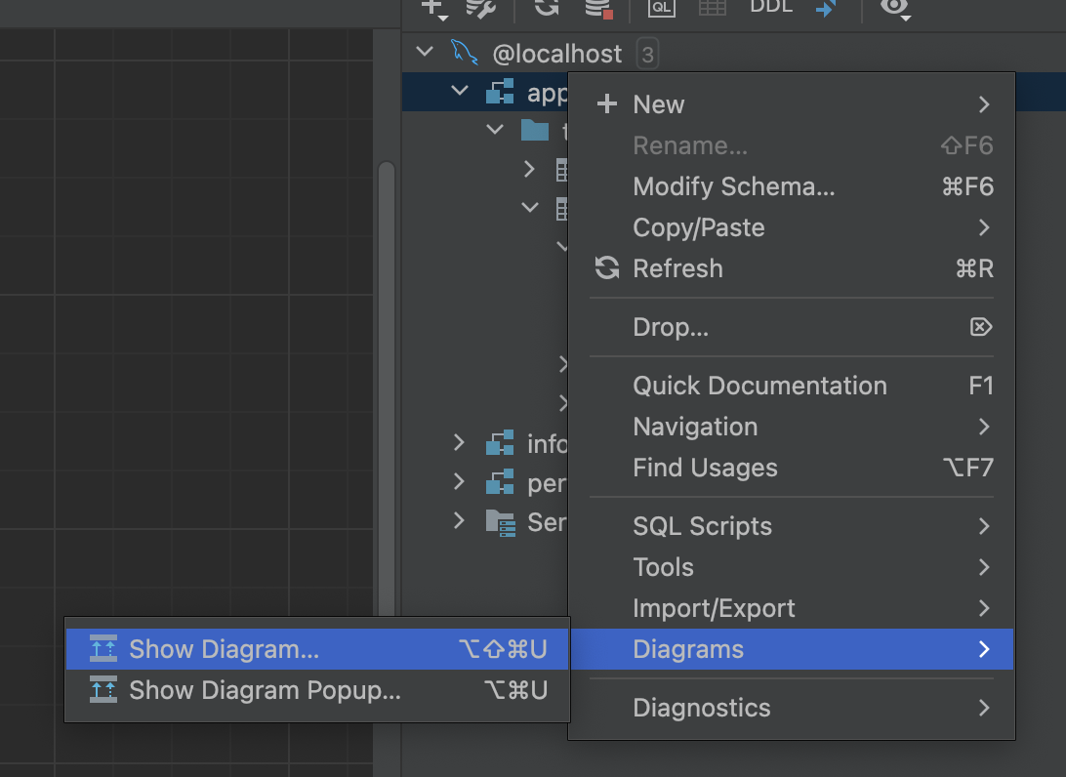1066x777 pixels.
Task: Click the delete key icon beside Drop...
Action: point(981,327)
